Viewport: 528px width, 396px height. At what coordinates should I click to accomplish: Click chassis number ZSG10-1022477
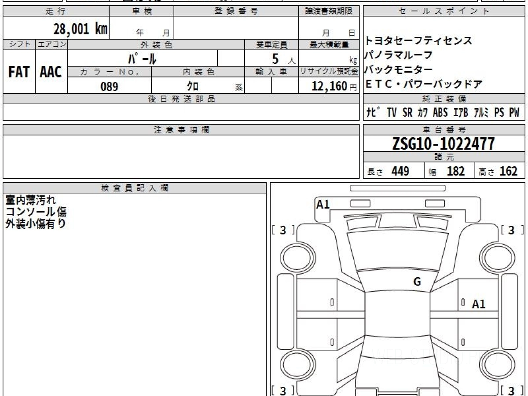click(x=444, y=144)
